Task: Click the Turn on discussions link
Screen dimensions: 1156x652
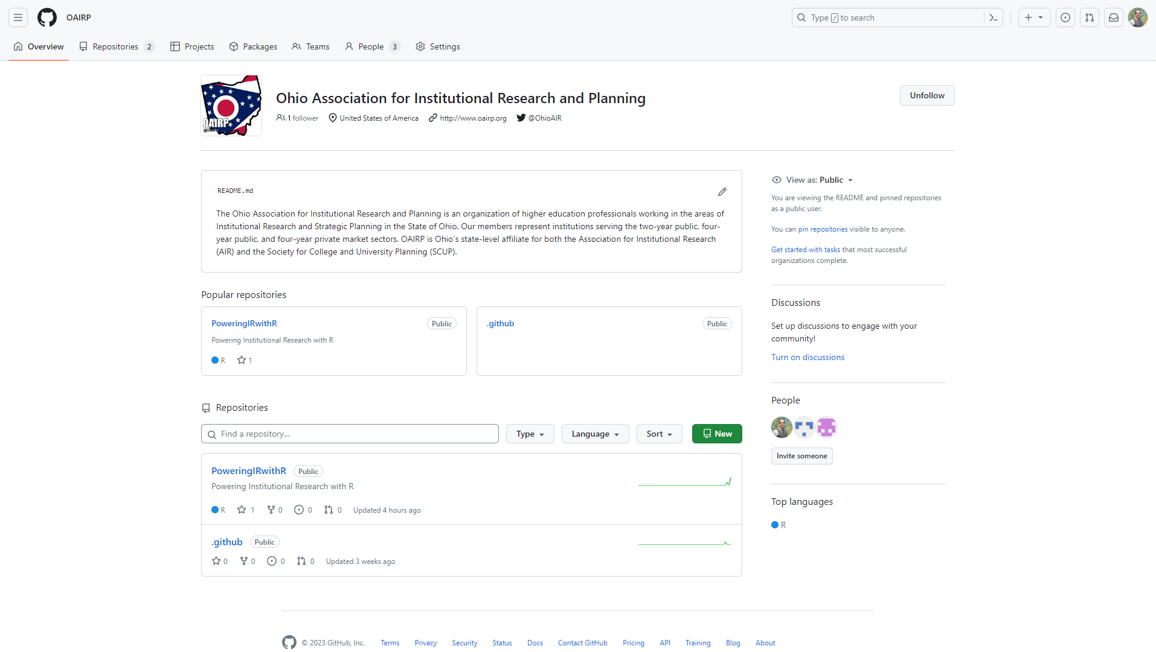Action: pyautogui.click(x=808, y=357)
